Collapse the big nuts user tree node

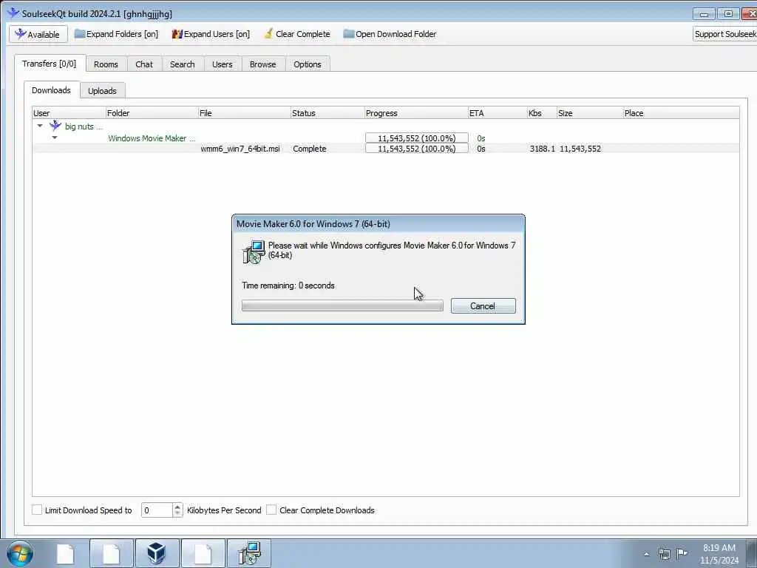tap(40, 126)
